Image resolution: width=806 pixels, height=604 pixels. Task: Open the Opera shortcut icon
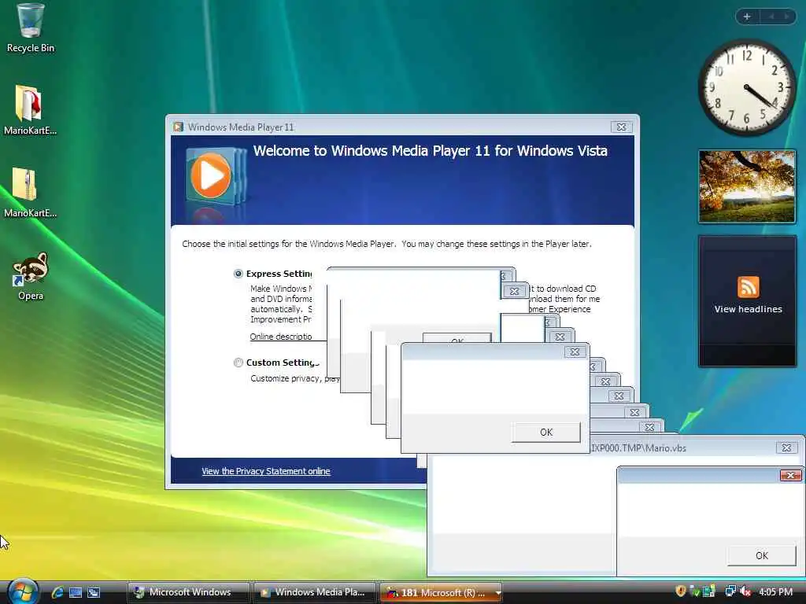tap(31, 276)
